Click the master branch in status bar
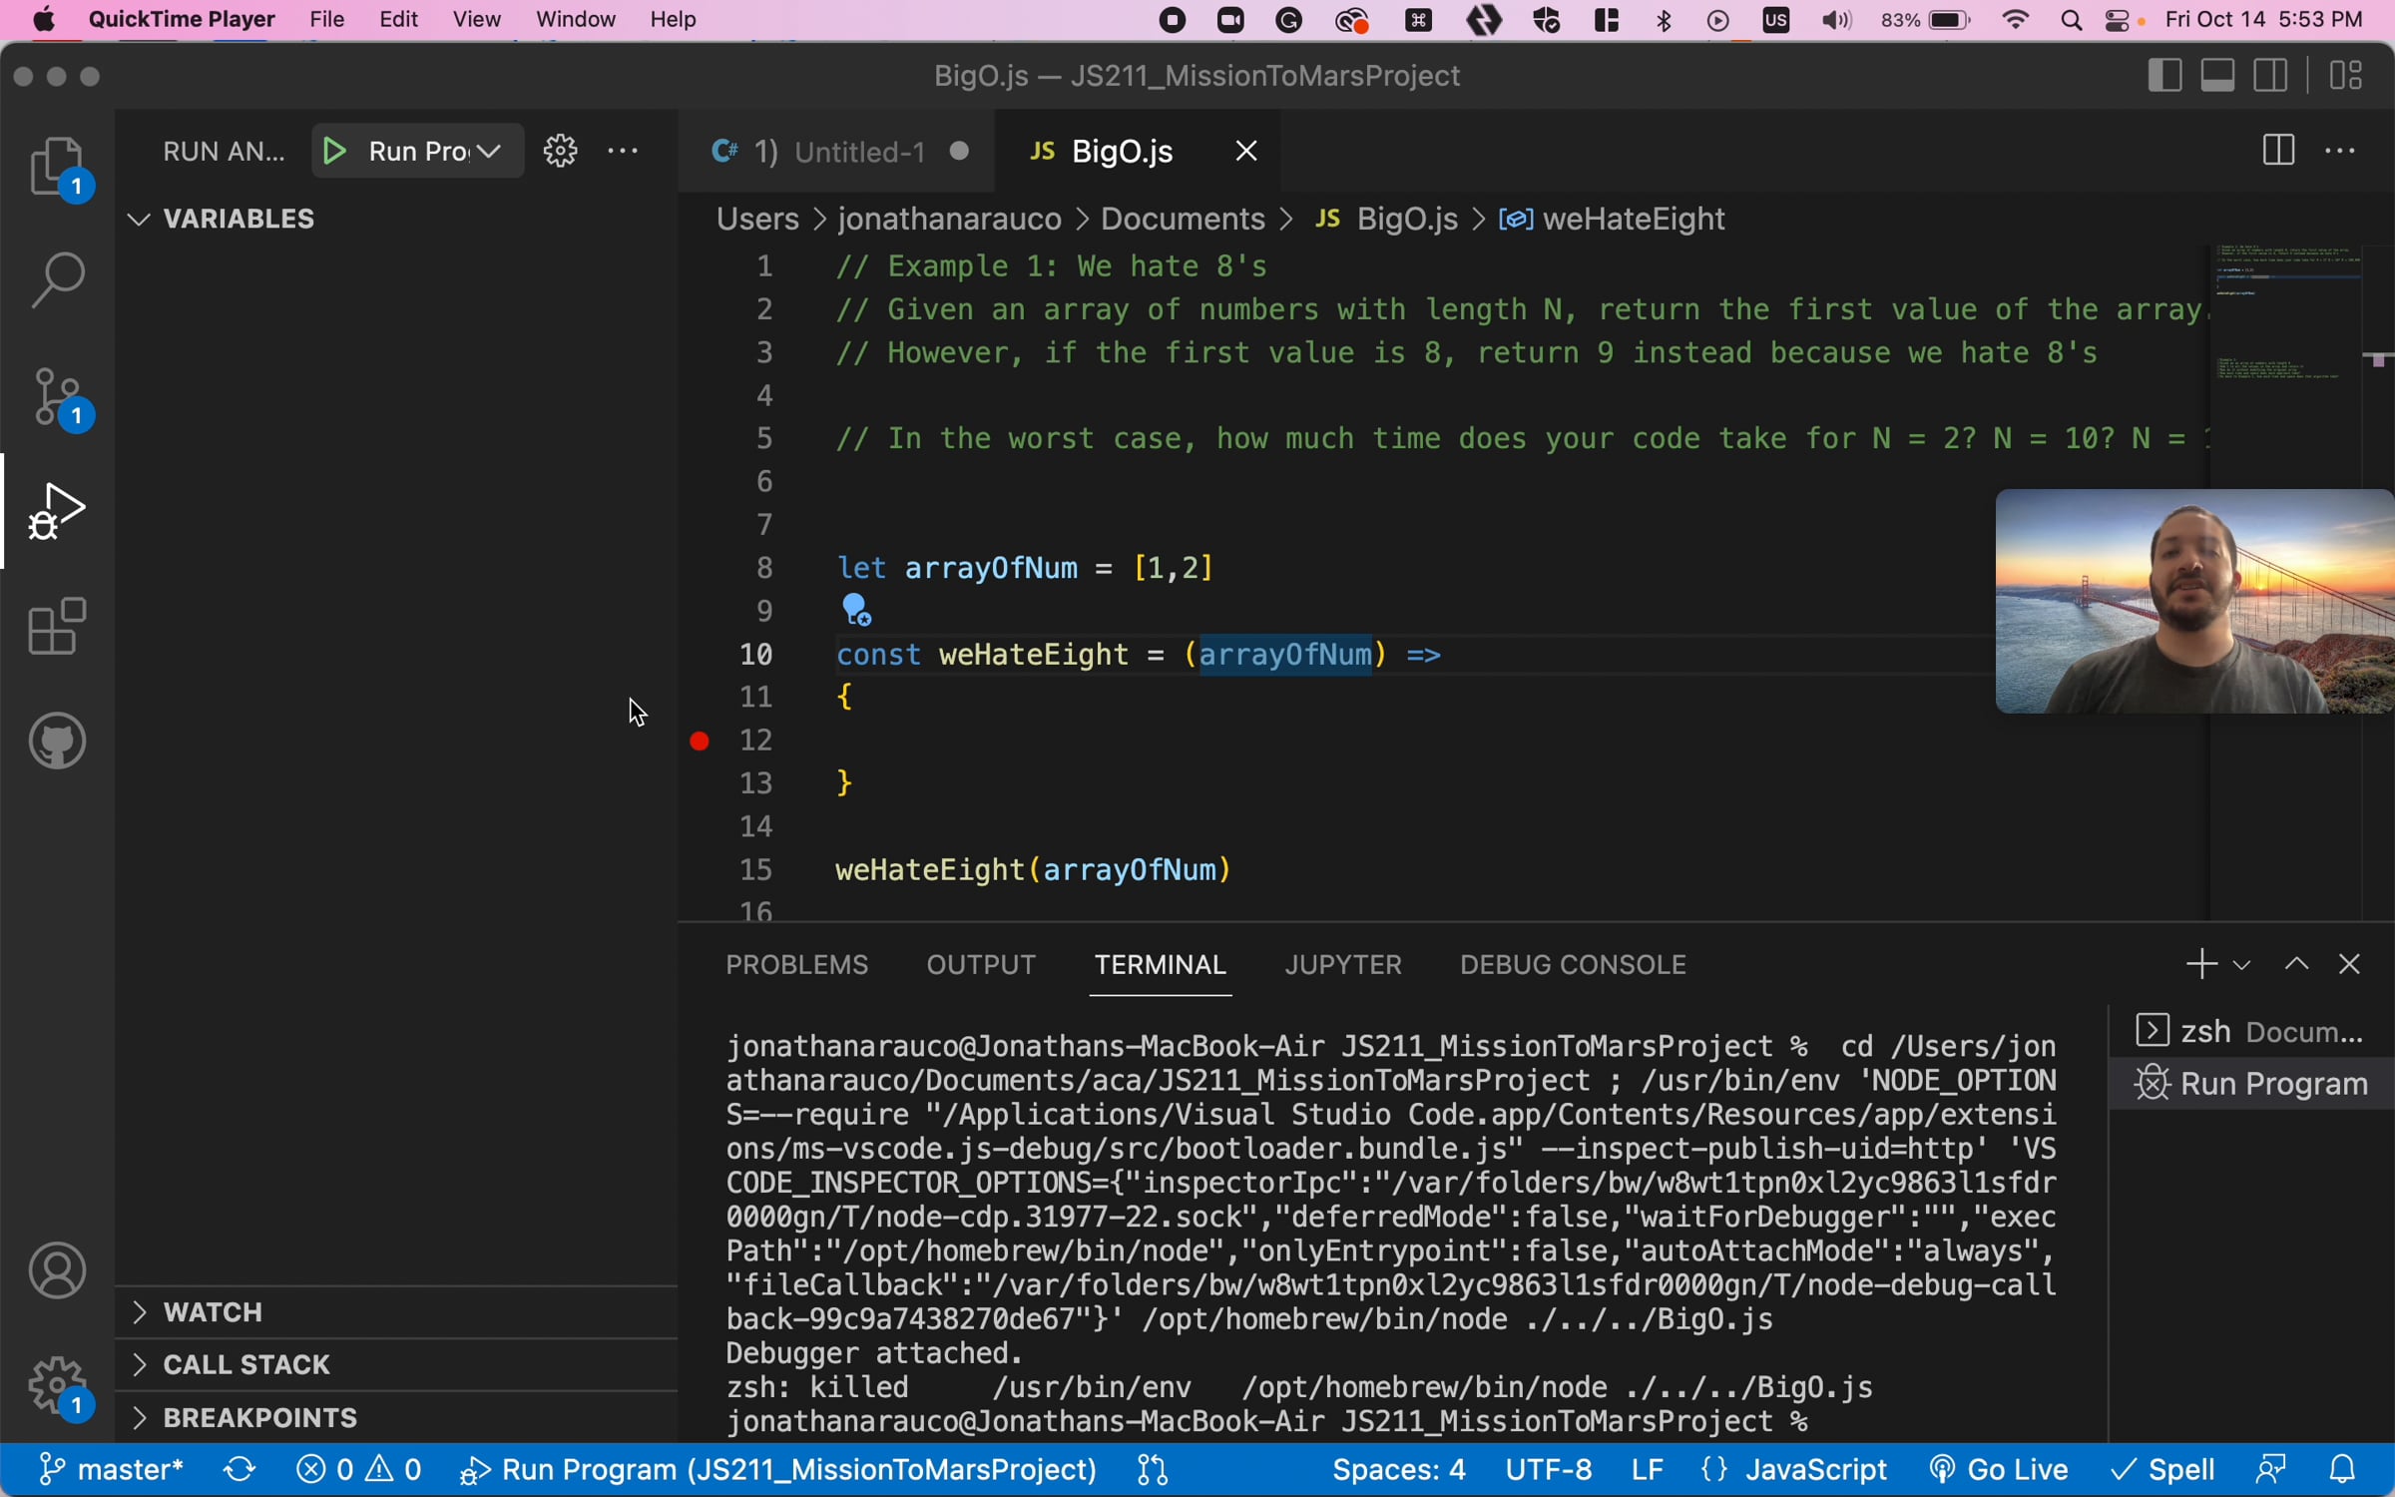This screenshot has height=1497, width=2395. point(112,1469)
